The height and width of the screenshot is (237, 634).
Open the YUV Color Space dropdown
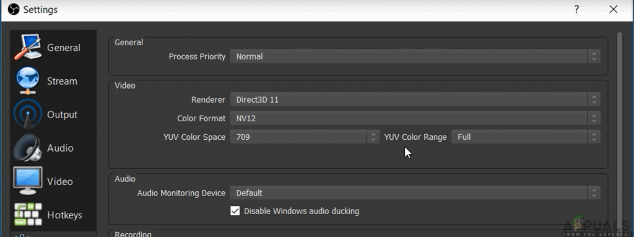point(305,137)
